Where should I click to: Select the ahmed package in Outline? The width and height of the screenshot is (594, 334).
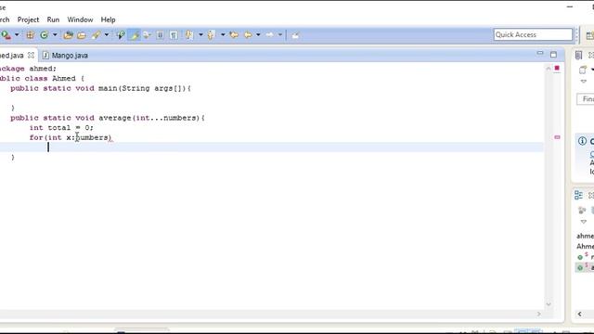pyautogui.click(x=586, y=236)
